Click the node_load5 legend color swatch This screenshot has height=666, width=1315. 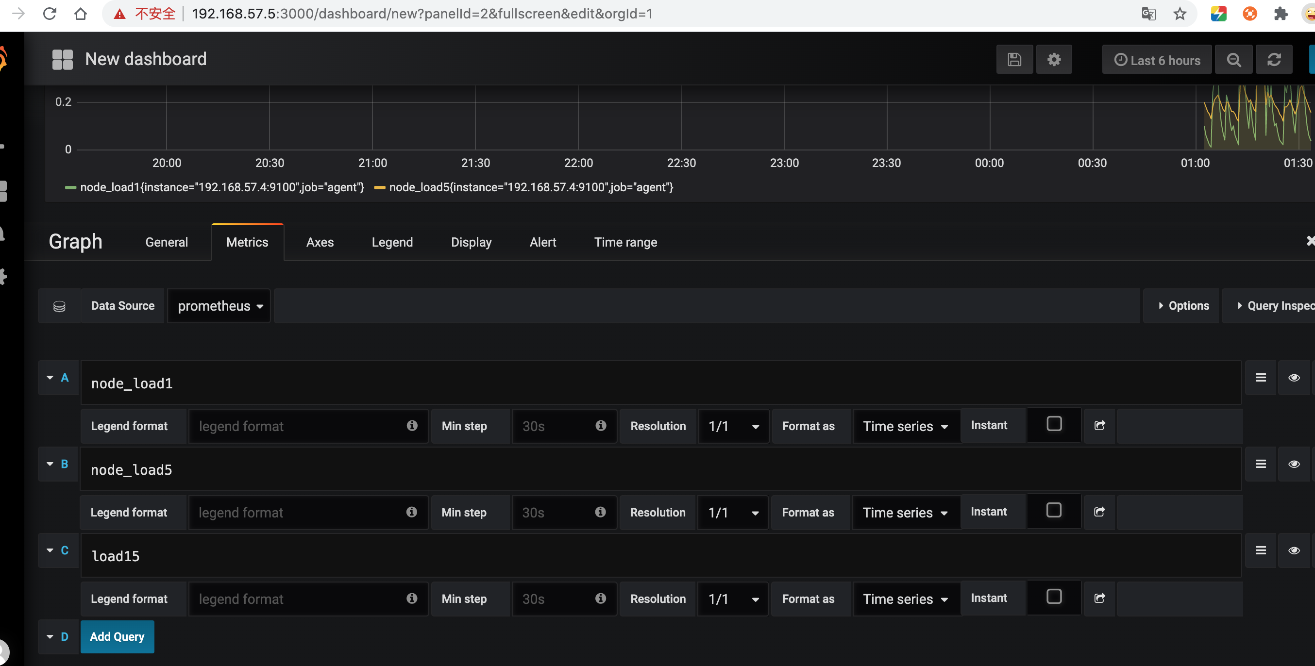pyautogui.click(x=379, y=188)
